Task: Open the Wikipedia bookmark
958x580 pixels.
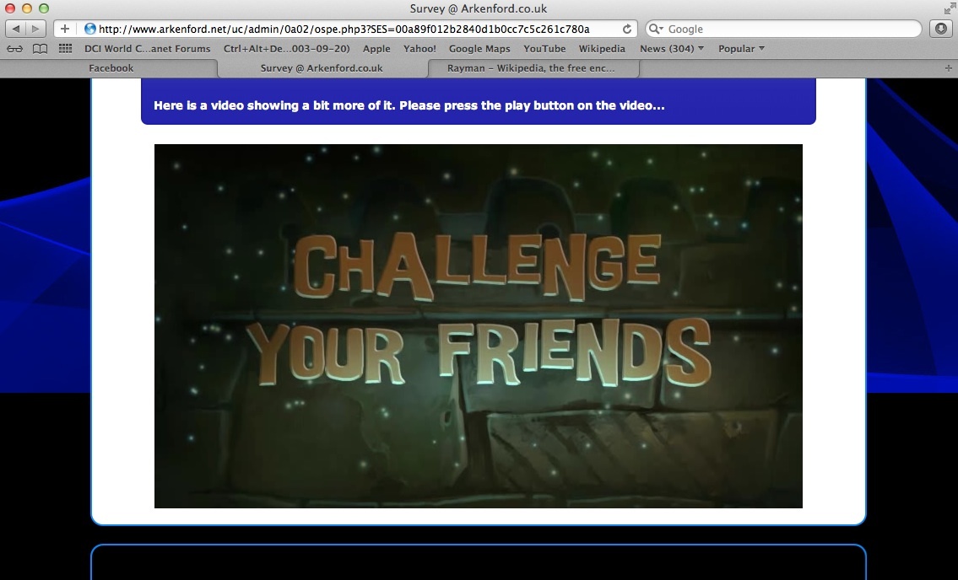Action: [x=602, y=49]
